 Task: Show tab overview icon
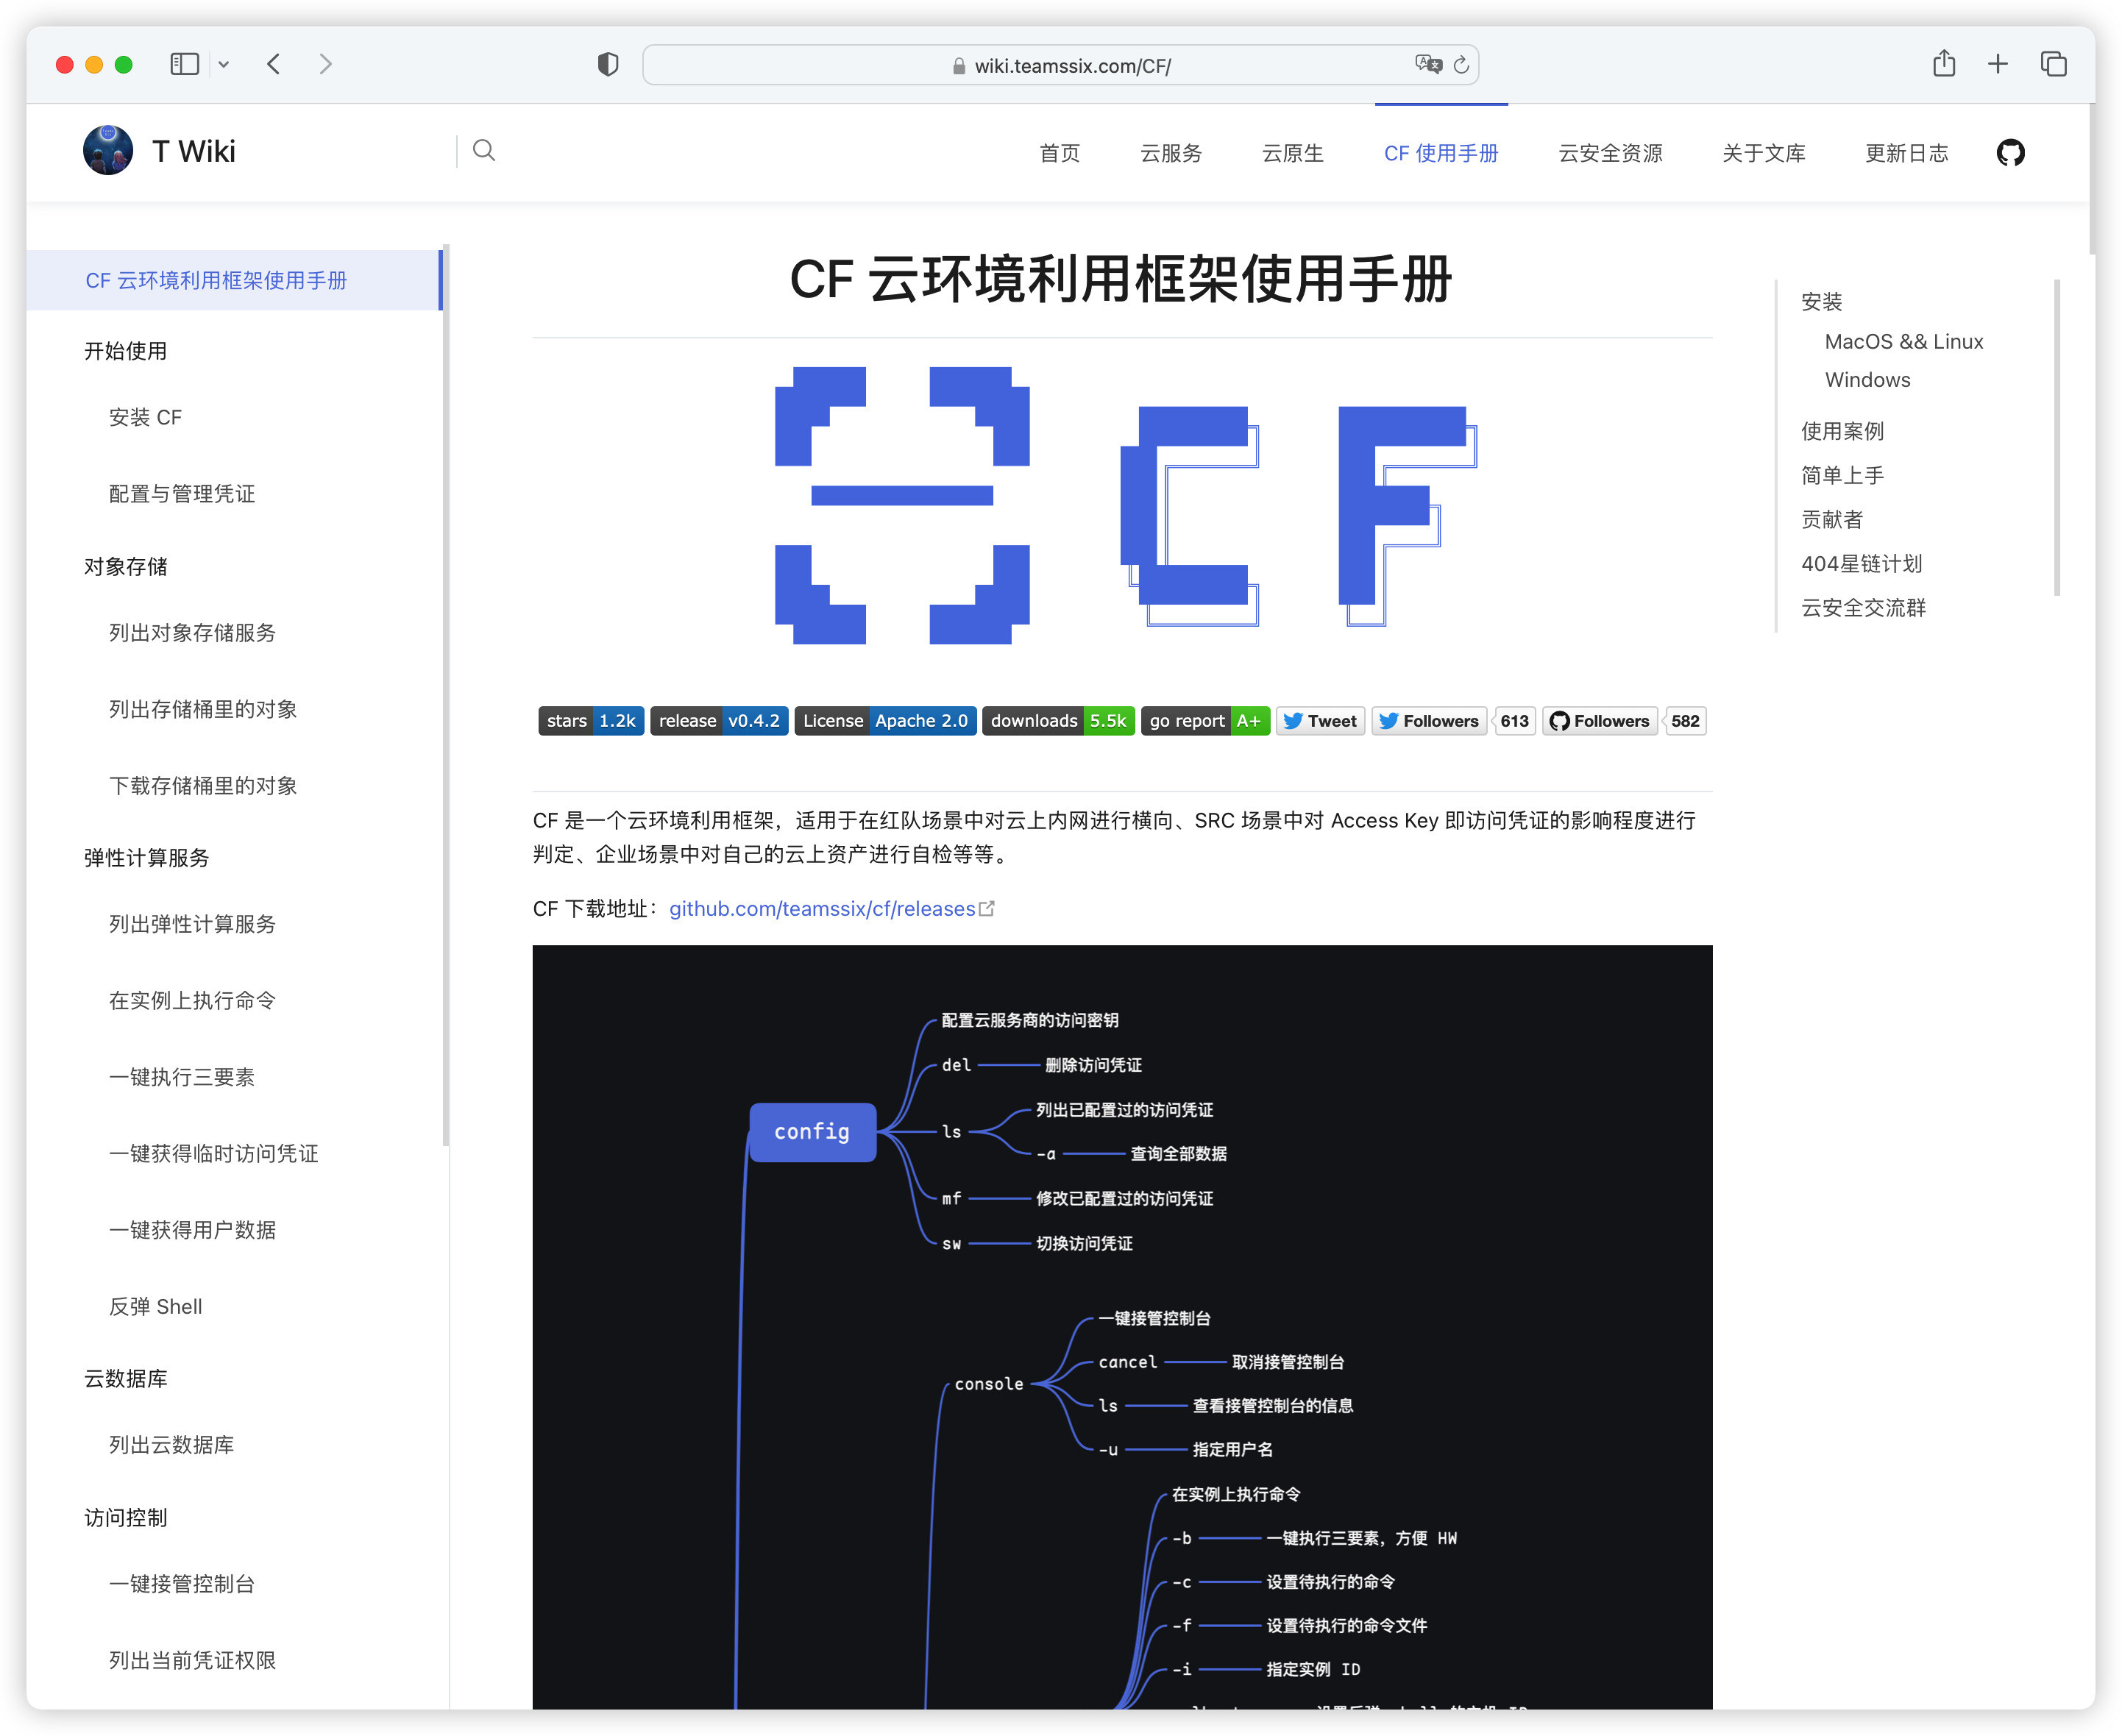point(2053,64)
